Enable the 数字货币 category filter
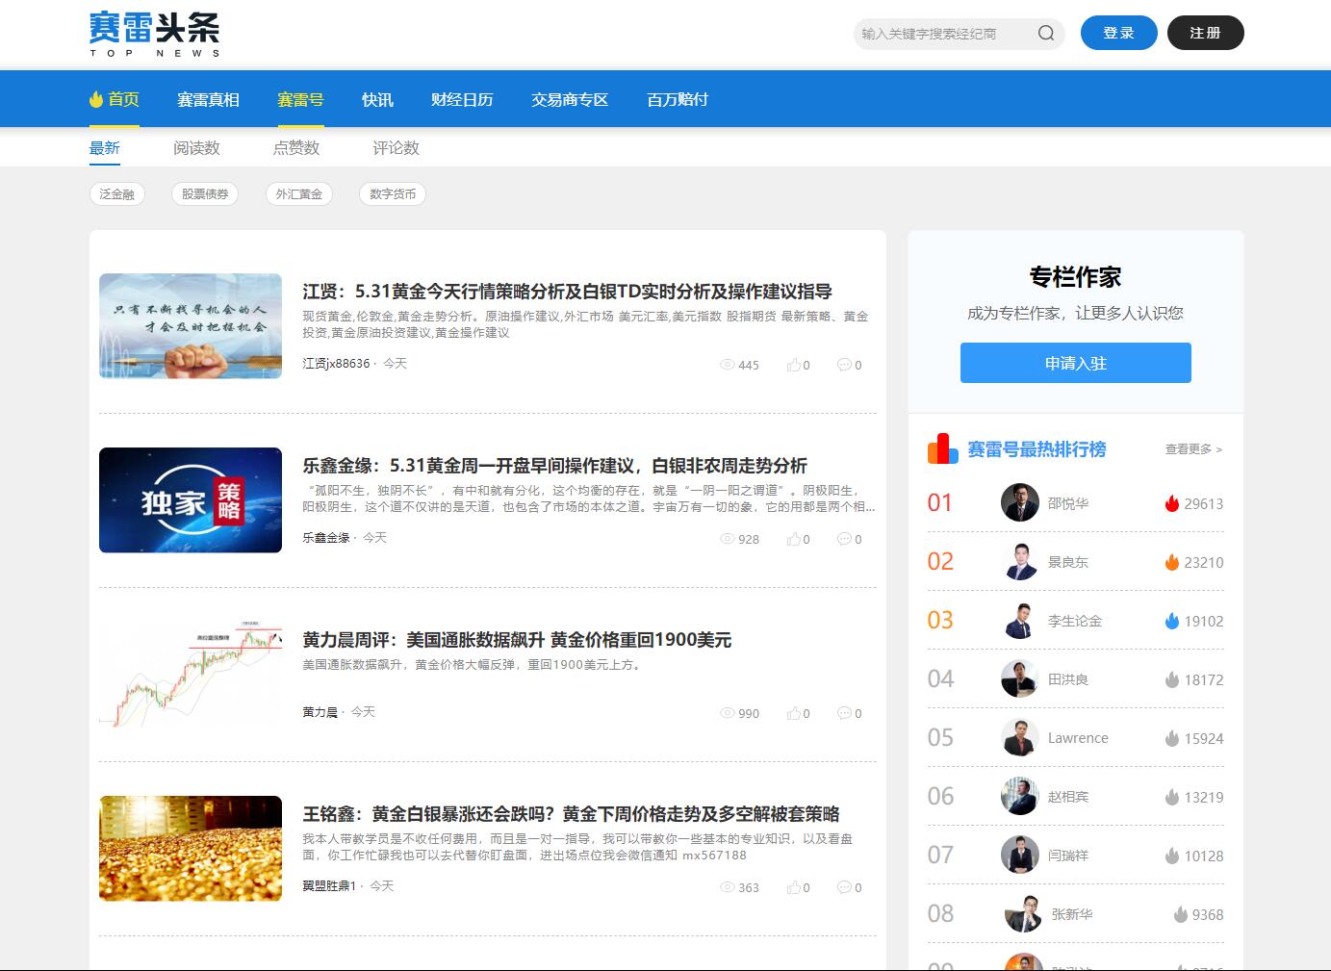1331x971 pixels. 393,194
